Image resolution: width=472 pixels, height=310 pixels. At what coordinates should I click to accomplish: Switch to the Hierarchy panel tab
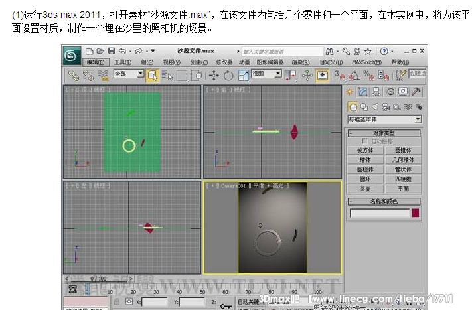pos(376,92)
